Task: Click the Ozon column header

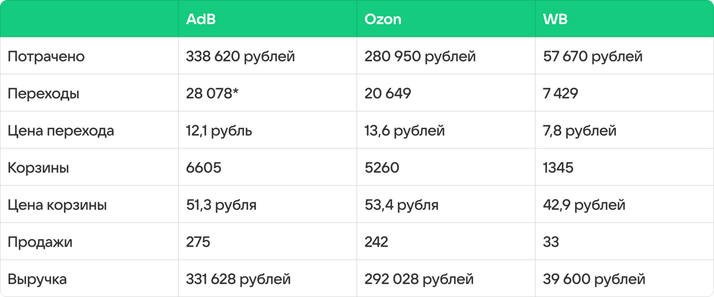Action: 383,19
